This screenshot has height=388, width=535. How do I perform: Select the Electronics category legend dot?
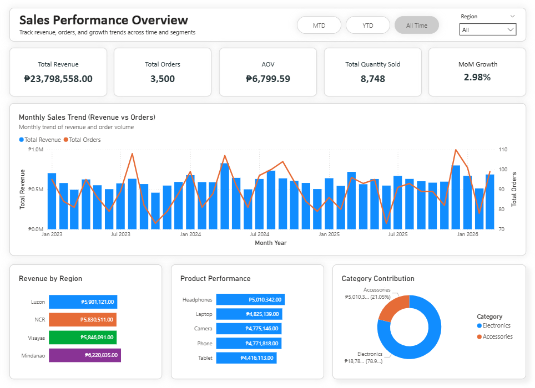[x=480, y=326]
